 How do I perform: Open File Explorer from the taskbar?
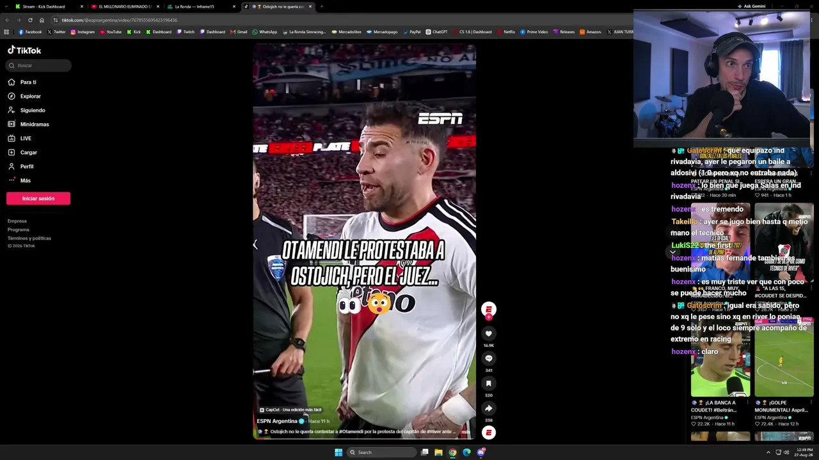(x=438, y=452)
